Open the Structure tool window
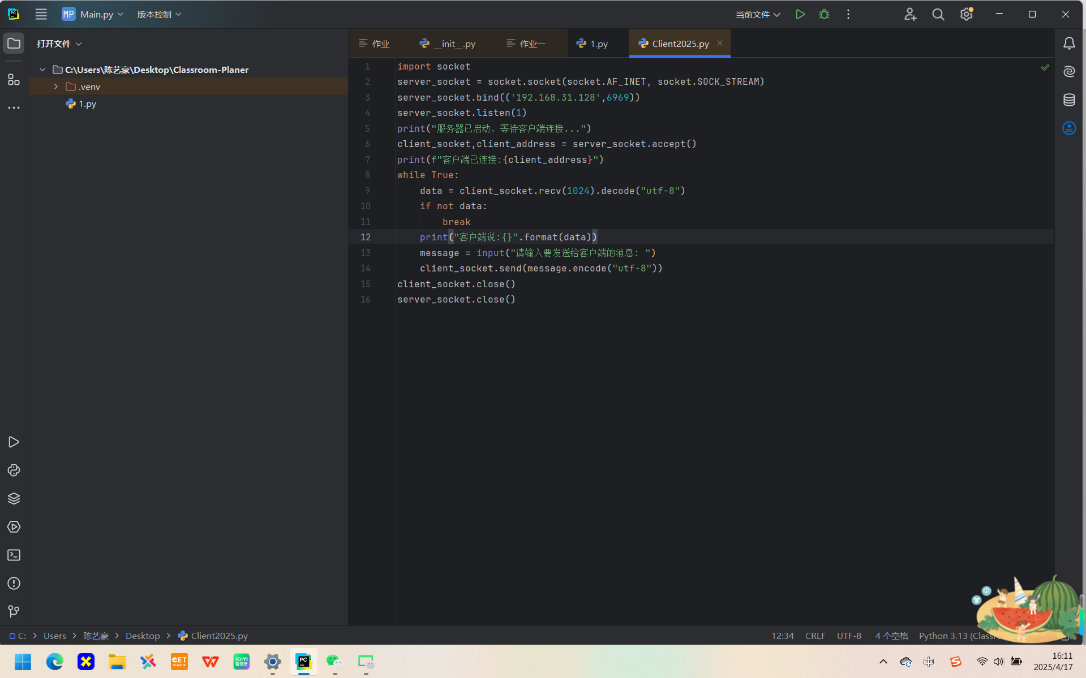 [x=14, y=80]
